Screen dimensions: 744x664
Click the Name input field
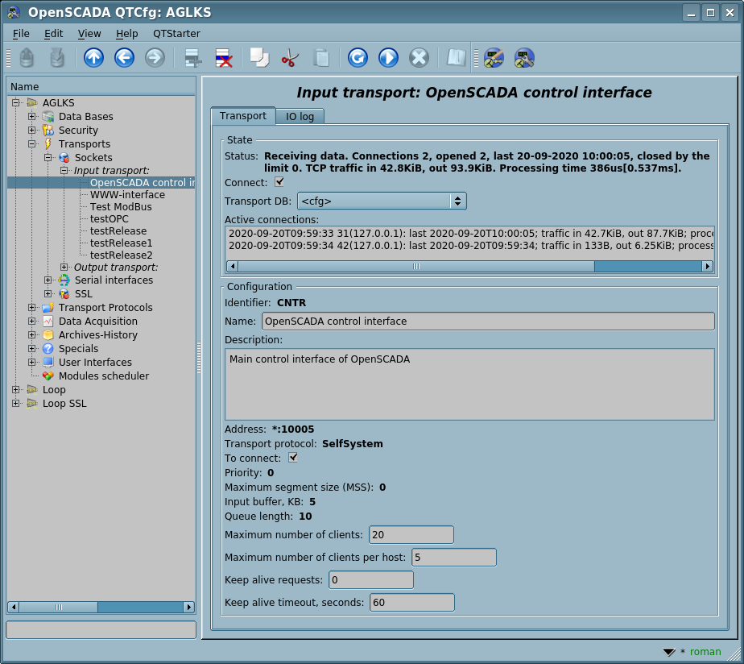point(488,321)
